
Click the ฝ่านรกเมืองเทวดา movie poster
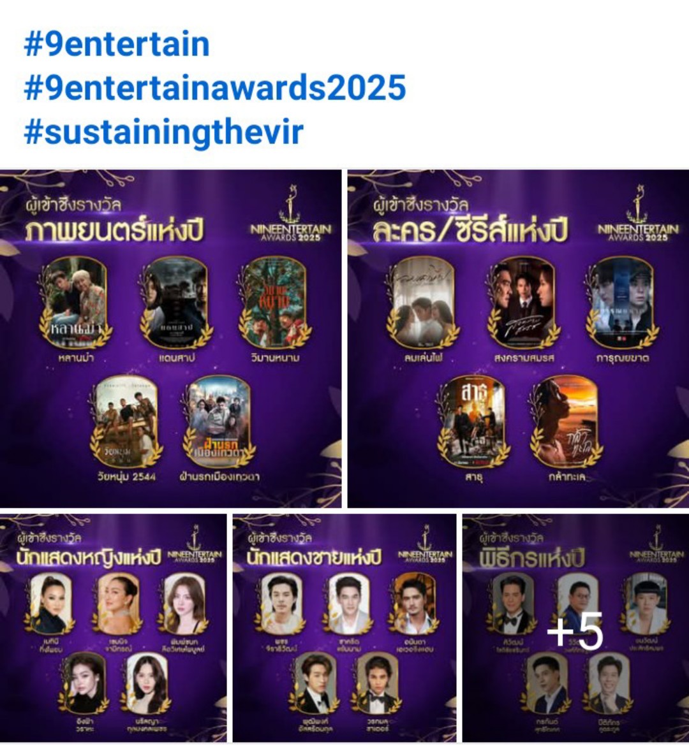219,420
